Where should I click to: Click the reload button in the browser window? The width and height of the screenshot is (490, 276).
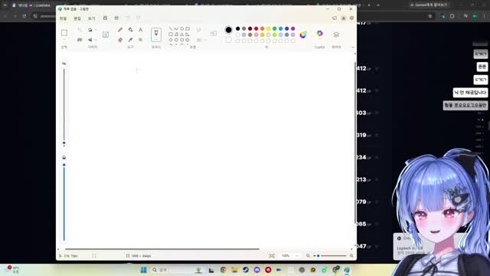[24, 16]
